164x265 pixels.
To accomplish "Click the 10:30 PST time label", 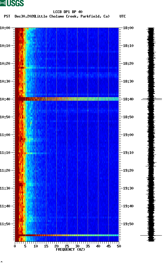I will 5,81.
